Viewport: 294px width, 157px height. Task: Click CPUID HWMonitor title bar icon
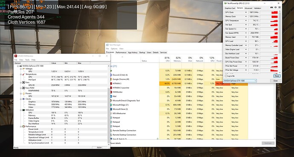[x=16, y=56]
